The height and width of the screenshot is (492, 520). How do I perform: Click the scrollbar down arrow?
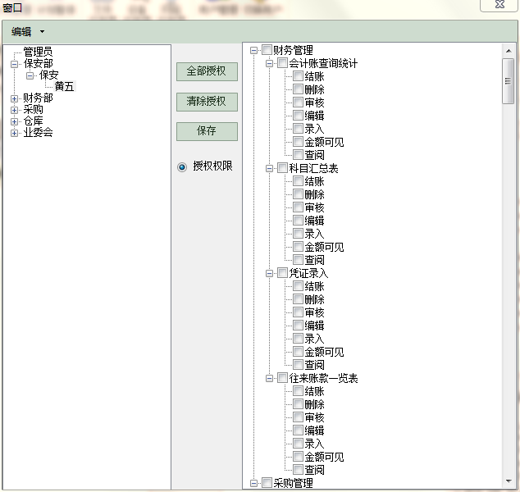[x=509, y=481]
